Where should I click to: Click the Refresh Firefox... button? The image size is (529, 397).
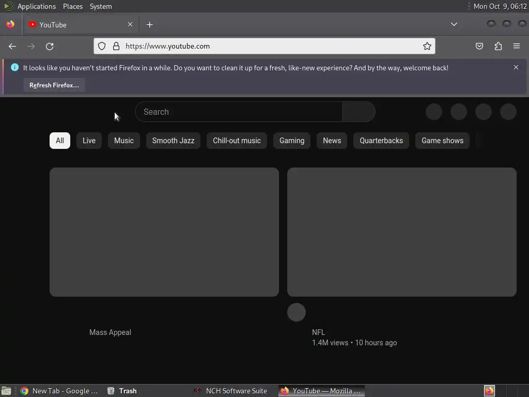pos(54,85)
